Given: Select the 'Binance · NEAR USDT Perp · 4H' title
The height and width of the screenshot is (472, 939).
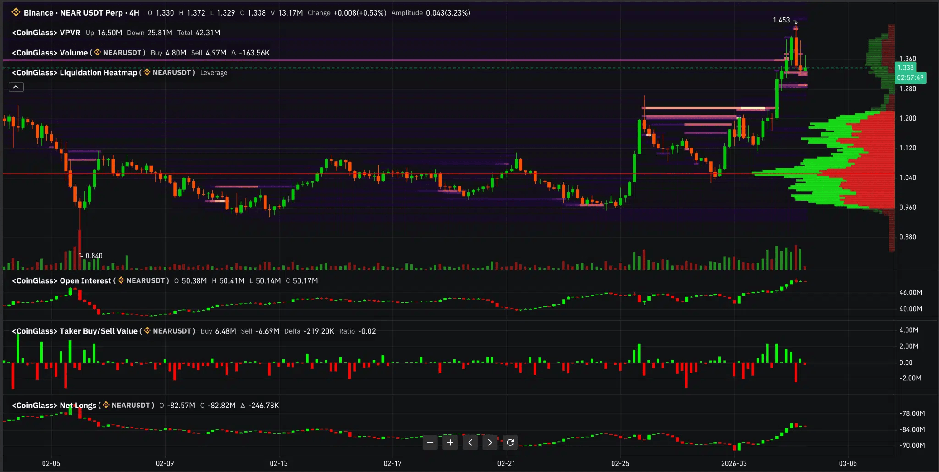Looking at the screenshot, I should click(81, 13).
